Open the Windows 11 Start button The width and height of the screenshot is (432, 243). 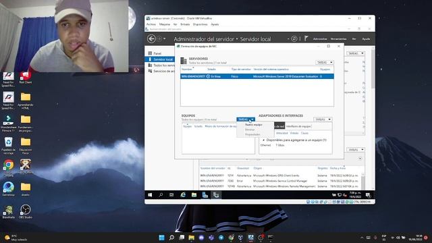162,238
